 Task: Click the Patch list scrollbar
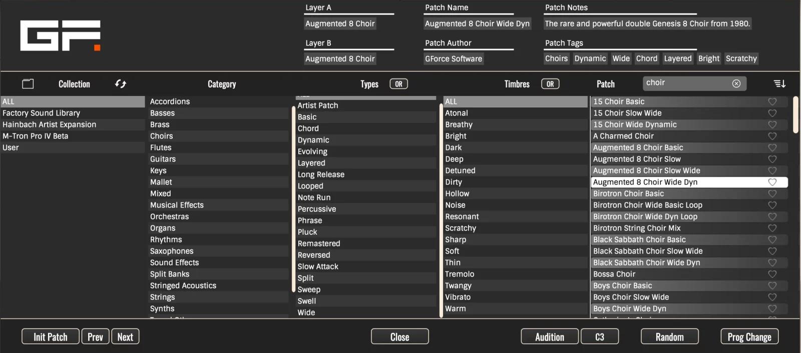pyautogui.click(x=795, y=115)
